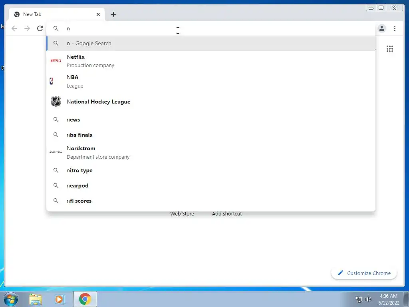409x307 pixels.
Task: Click the Netflix logo icon
Action: (56, 61)
